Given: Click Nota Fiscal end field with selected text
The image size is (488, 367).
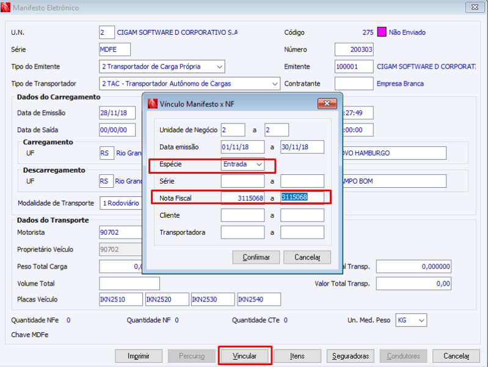Looking at the screenshot, I should [x=302, y=198].
